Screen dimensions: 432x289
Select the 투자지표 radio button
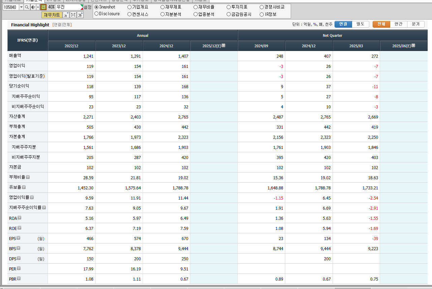(229, 7)
